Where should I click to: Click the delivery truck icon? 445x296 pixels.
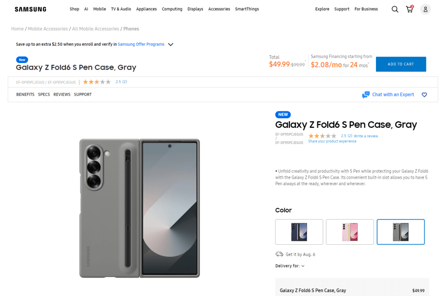click(279, 254)
